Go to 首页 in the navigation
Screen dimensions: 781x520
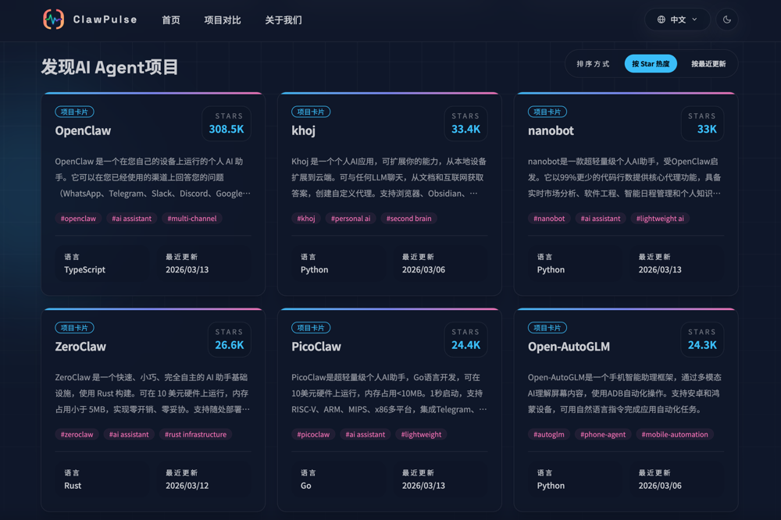[x=171, y=20]
